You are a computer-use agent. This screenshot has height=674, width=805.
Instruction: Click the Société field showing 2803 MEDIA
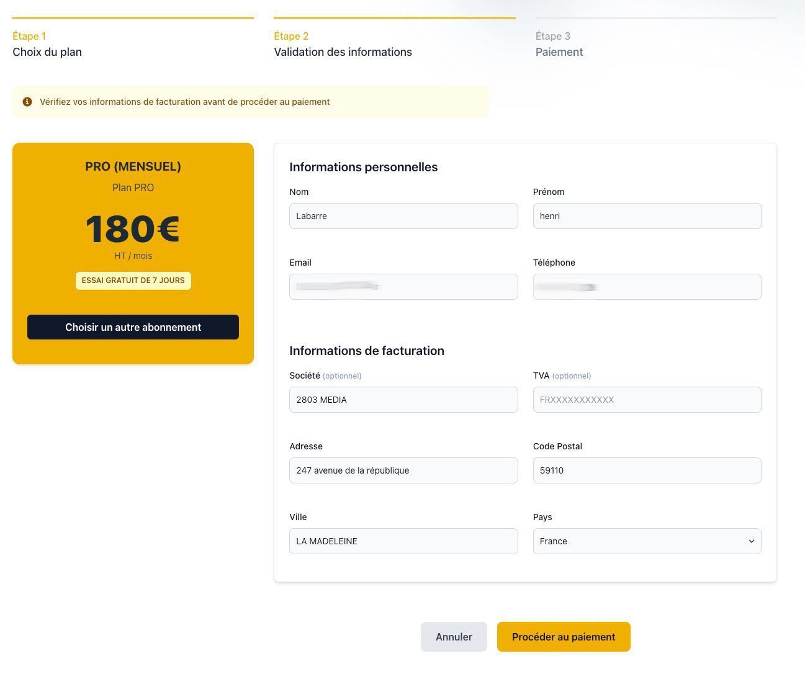403,399
